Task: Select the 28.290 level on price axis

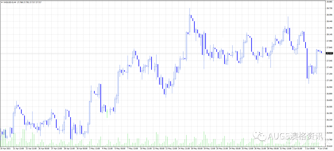Action: pyautogui.click(x=329, y=28)
